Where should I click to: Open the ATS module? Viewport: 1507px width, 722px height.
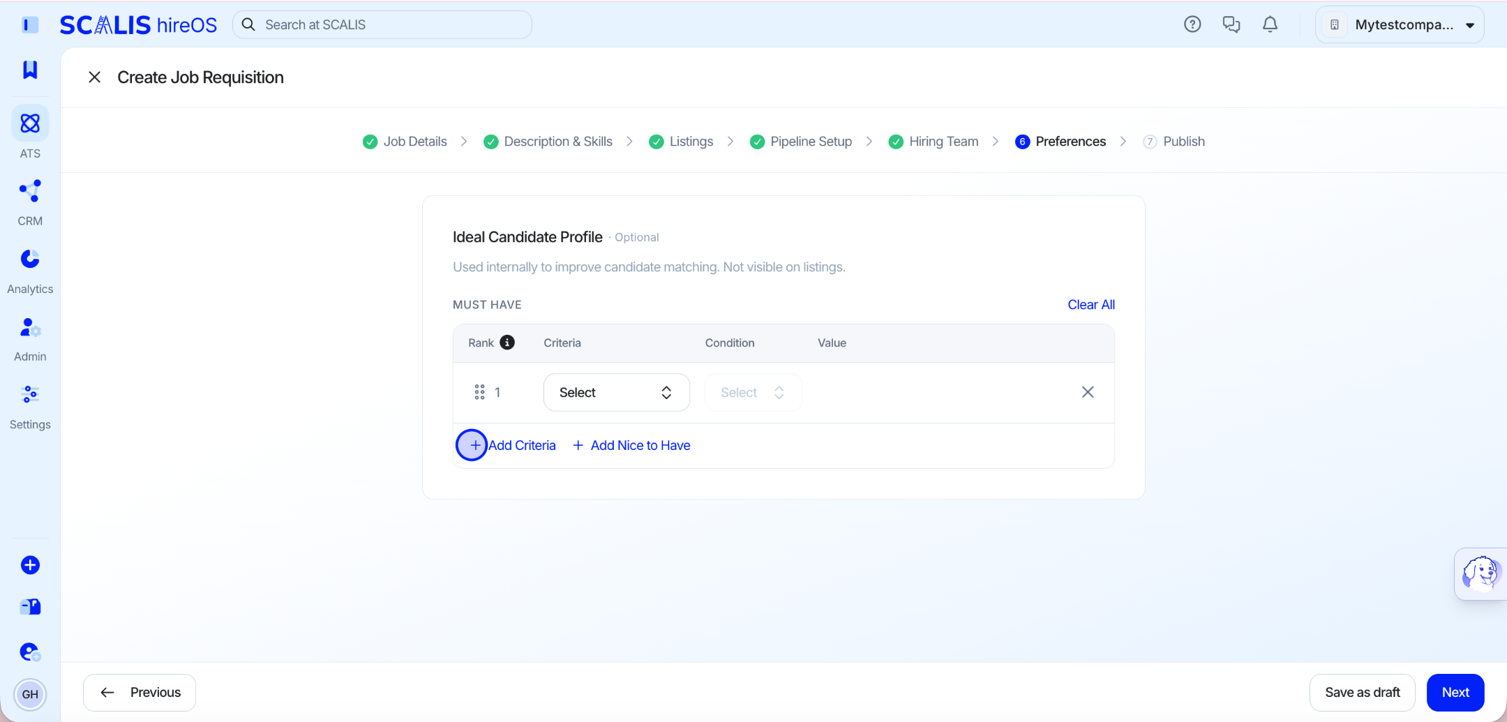point(30,133)
